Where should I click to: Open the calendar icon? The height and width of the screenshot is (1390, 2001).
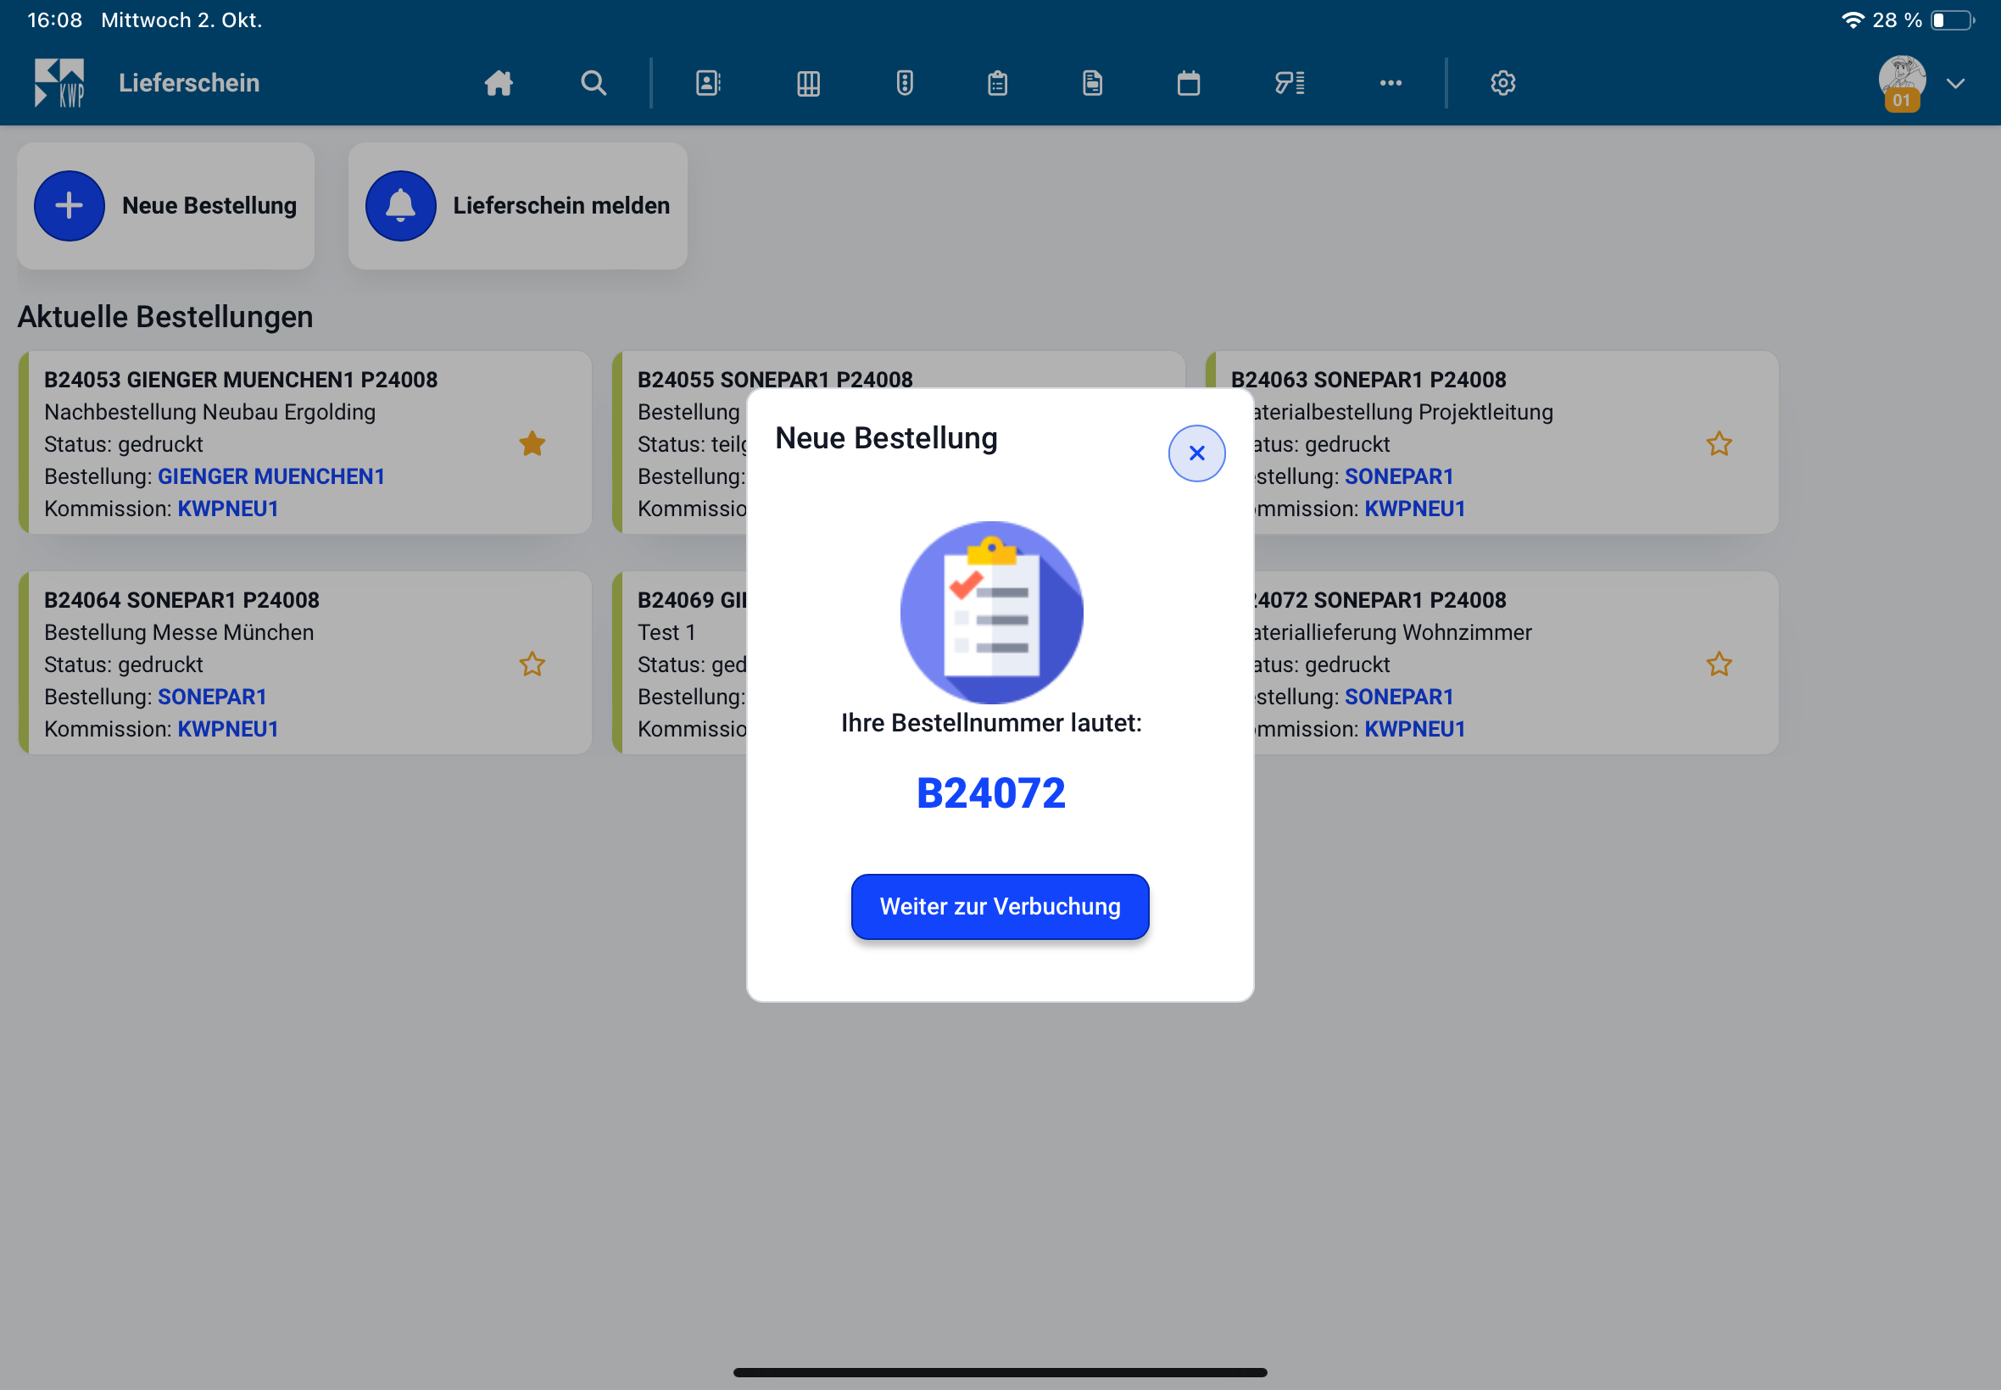pos(1188,83)
